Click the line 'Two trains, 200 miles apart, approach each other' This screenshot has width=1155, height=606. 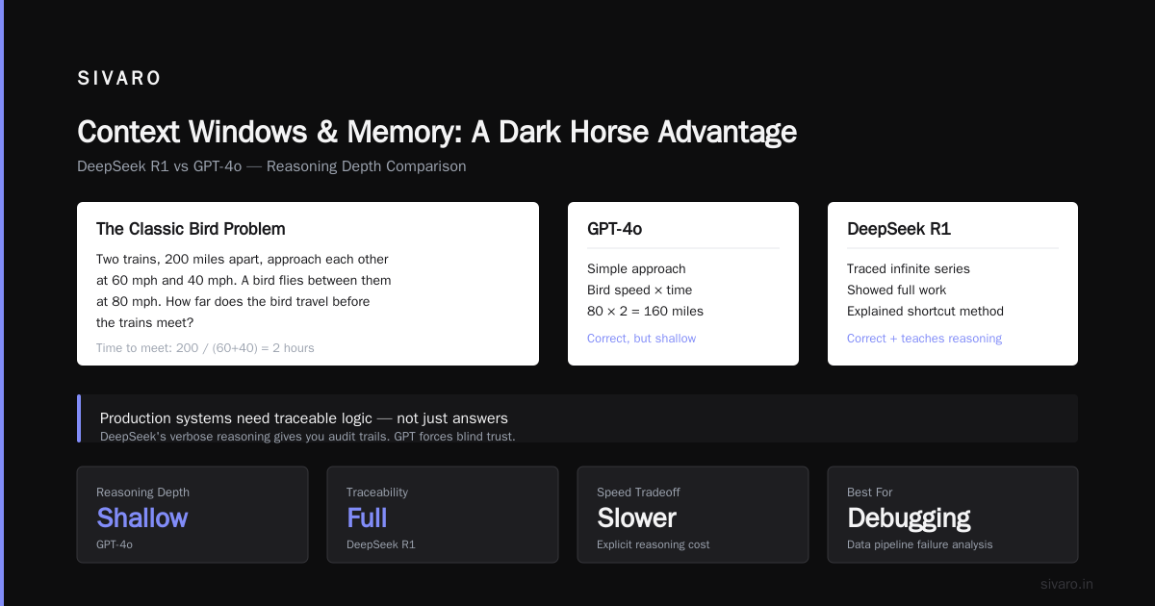click(243, 260)
